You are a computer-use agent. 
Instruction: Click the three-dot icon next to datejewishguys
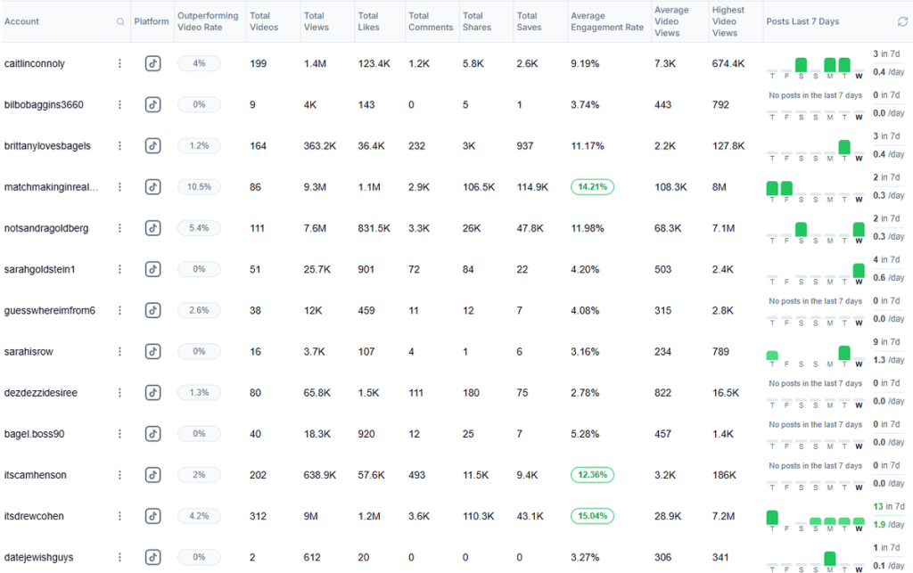click(119, 557)
